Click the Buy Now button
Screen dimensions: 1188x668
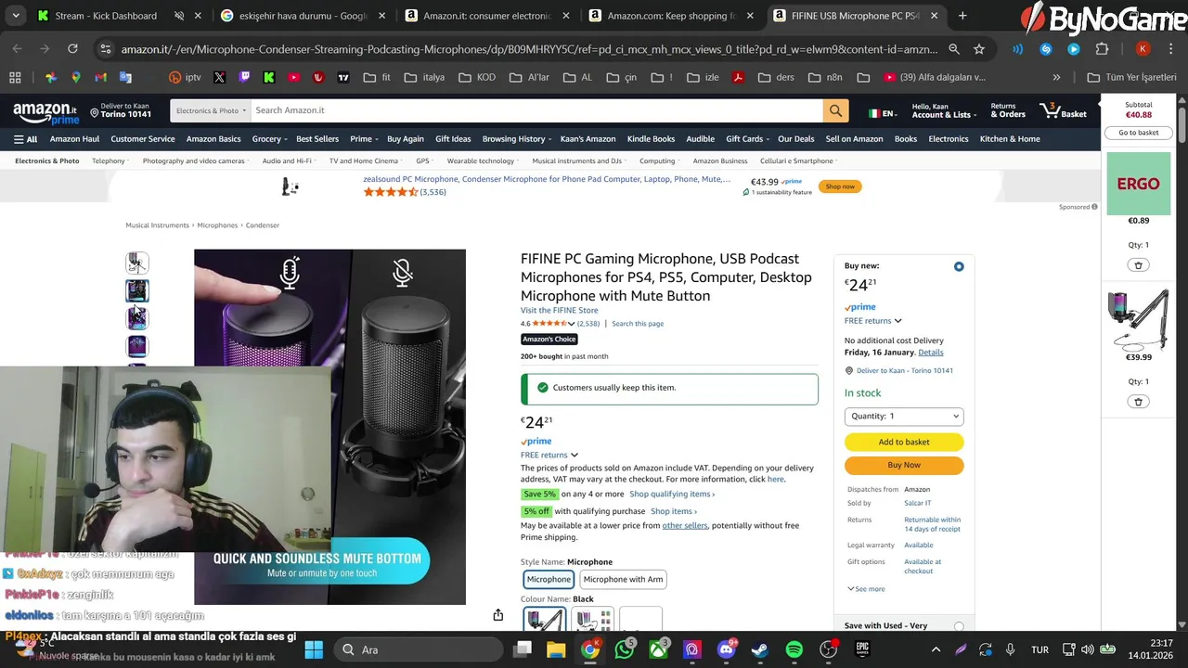coord(904,465)
